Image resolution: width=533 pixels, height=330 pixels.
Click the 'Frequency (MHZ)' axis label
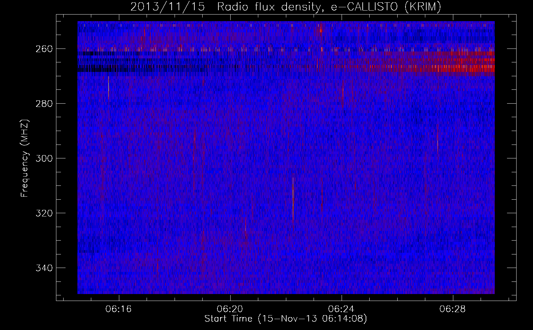pos(25,158)
